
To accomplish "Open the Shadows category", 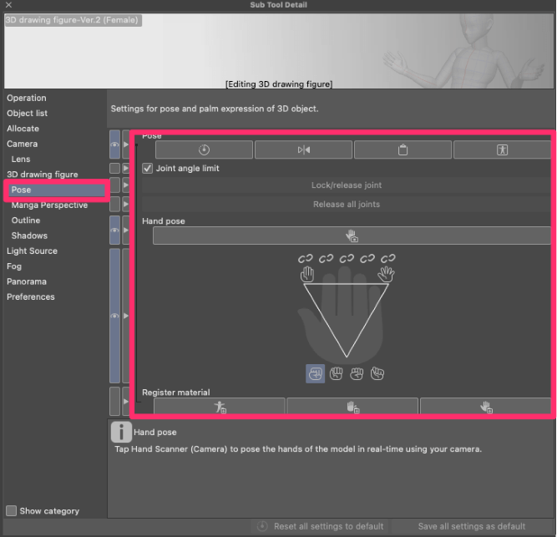I will coord(29,236).
